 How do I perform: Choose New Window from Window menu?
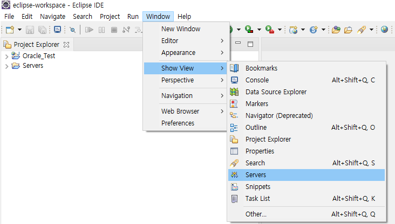point(186,29)
